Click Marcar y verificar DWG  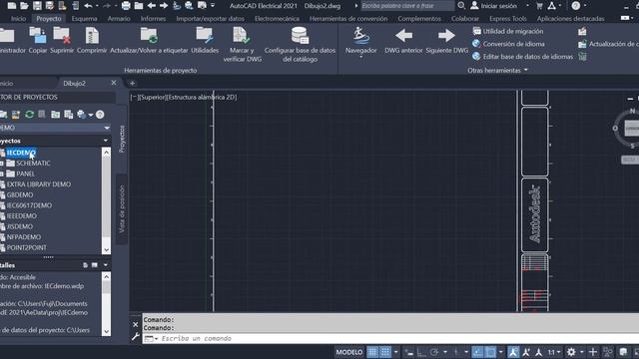242,44
